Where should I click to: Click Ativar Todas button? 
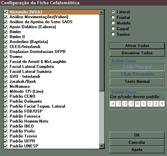point(137,46)
